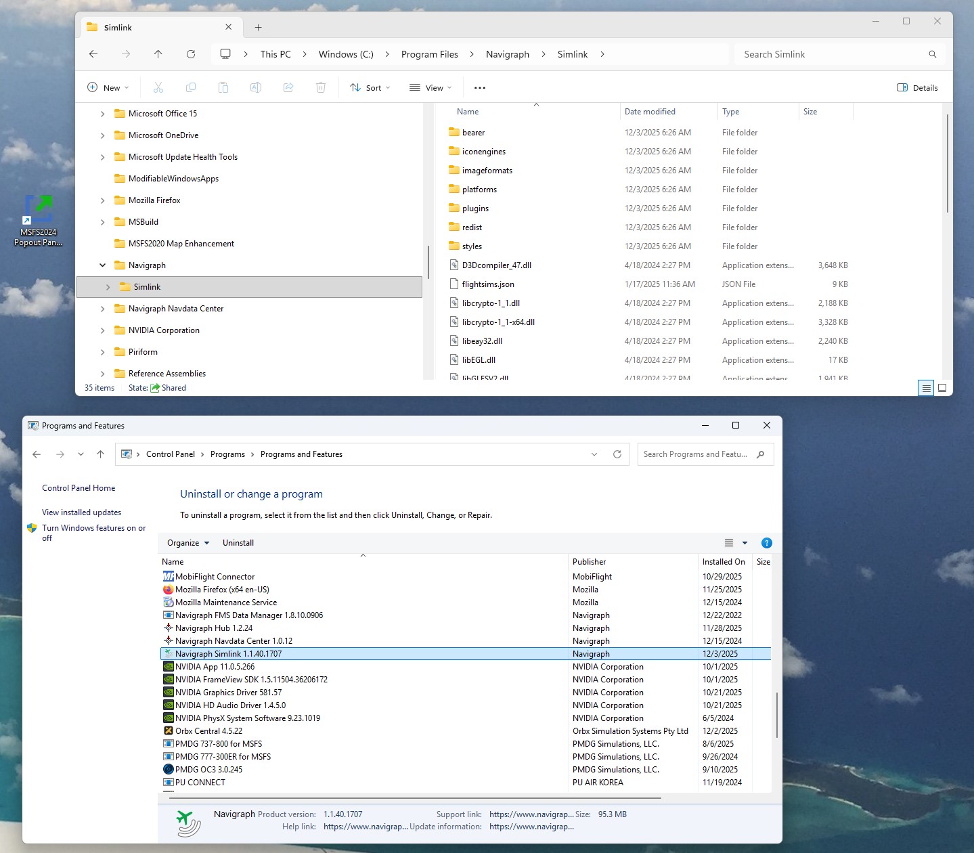This screenshot has width=974, height=853.
Task: Open the See more ellipsis menu
Action: [x=480, y=87]
